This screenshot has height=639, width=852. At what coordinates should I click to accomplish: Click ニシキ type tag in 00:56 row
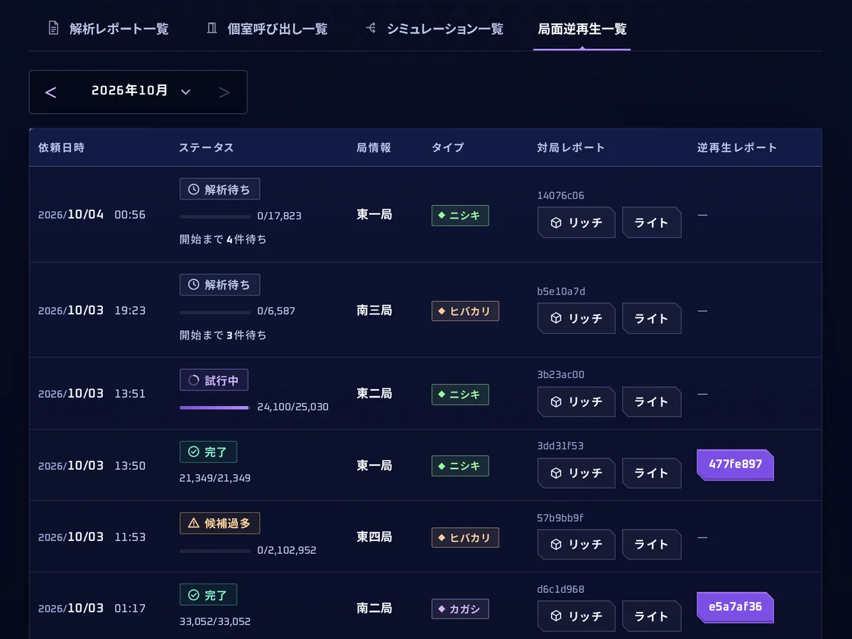tap(460, 215)
